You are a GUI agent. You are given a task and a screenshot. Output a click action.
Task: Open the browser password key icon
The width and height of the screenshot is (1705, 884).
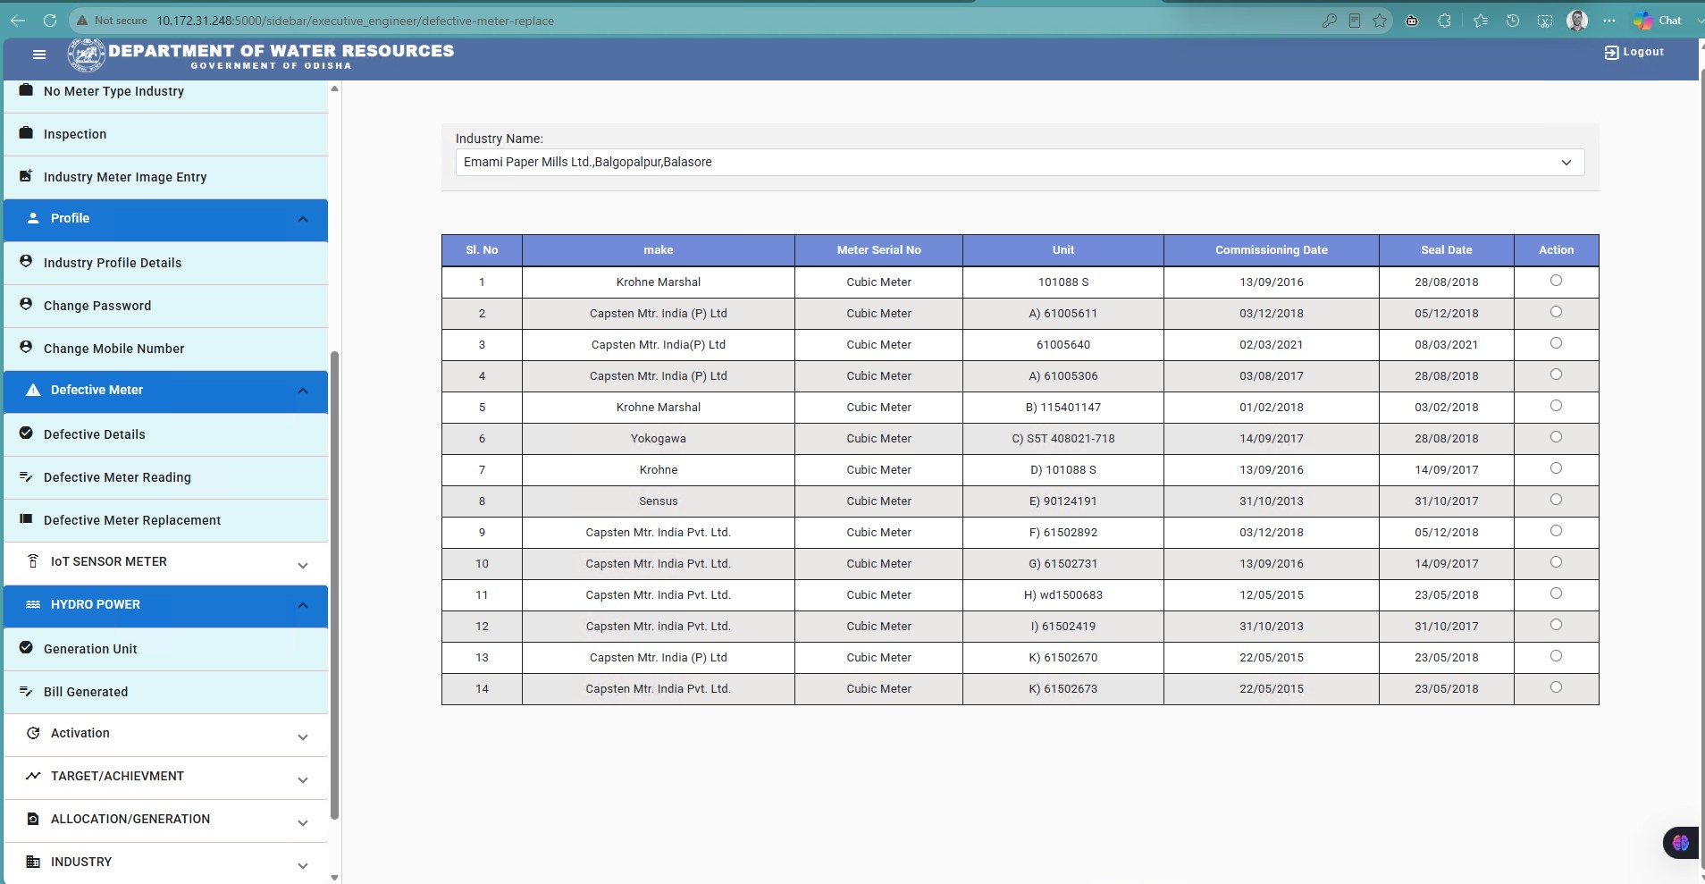[x=1330, y=21]
